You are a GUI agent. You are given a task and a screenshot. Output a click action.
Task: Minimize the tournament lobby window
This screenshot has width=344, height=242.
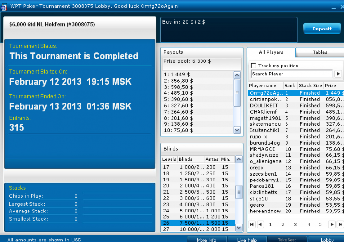[334, 7]
